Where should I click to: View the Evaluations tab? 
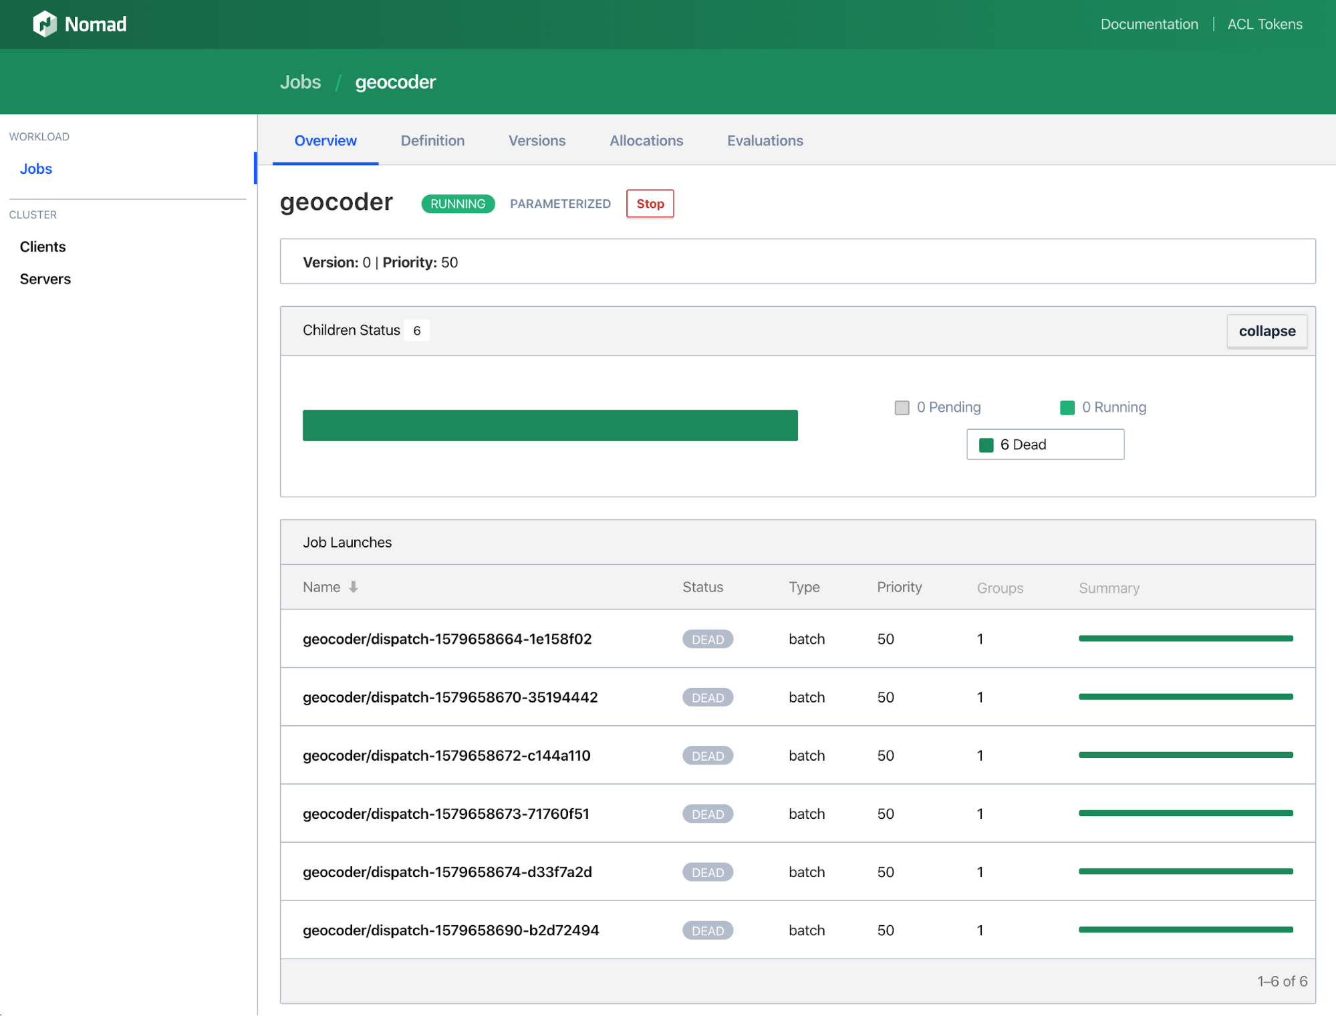(765, 140)
